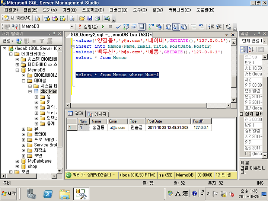Click the Cancel Executing Query stop icon
Viewport: 268px width, 201px height.
(x=111, y=27)
